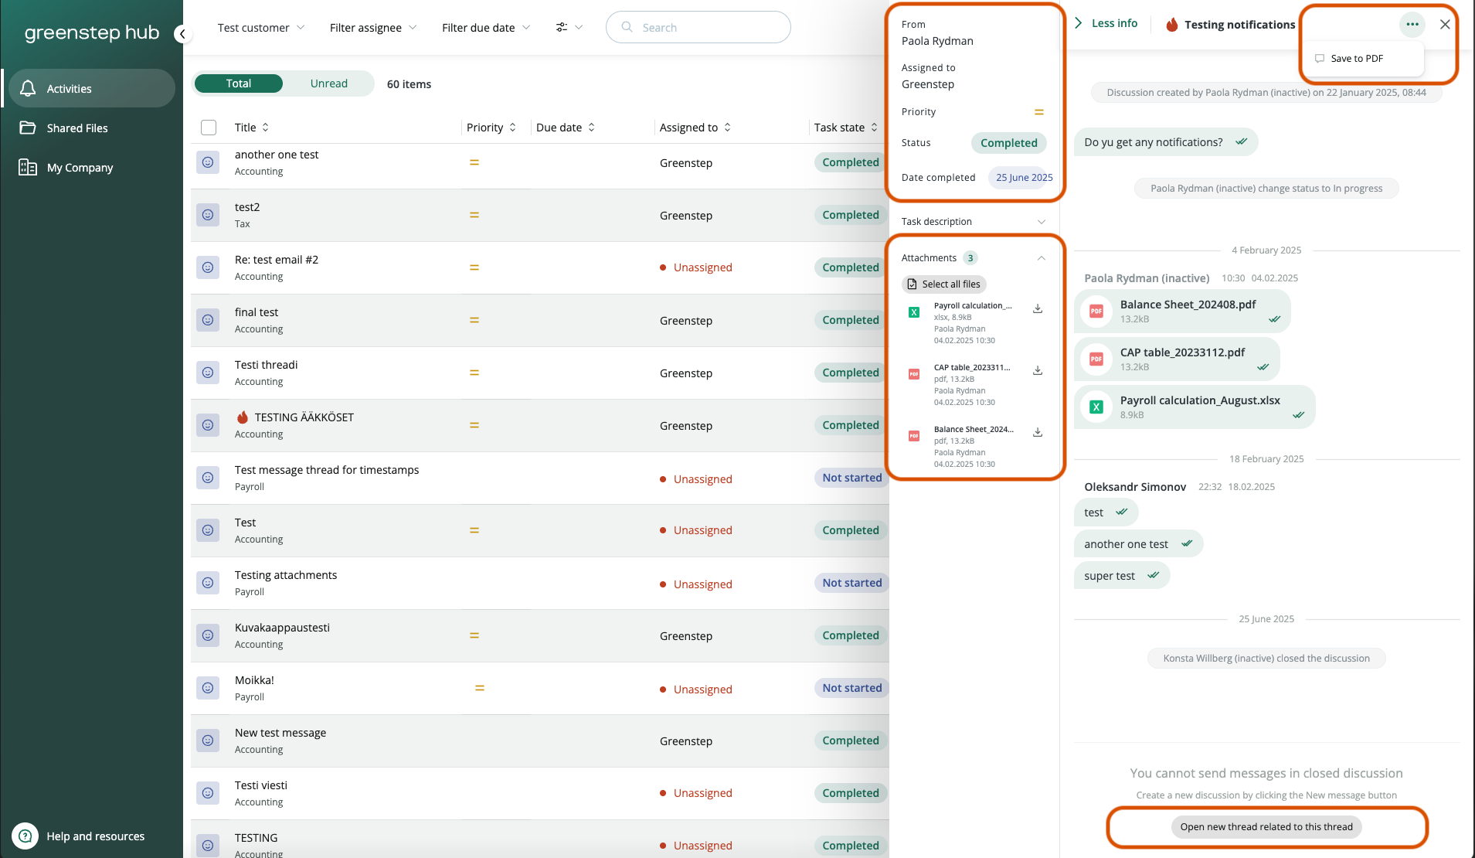The width and height of the screenshot is (1475, 858).
Task: Tick the select-all checkbox in table header
Action: [x=209, y=128]
